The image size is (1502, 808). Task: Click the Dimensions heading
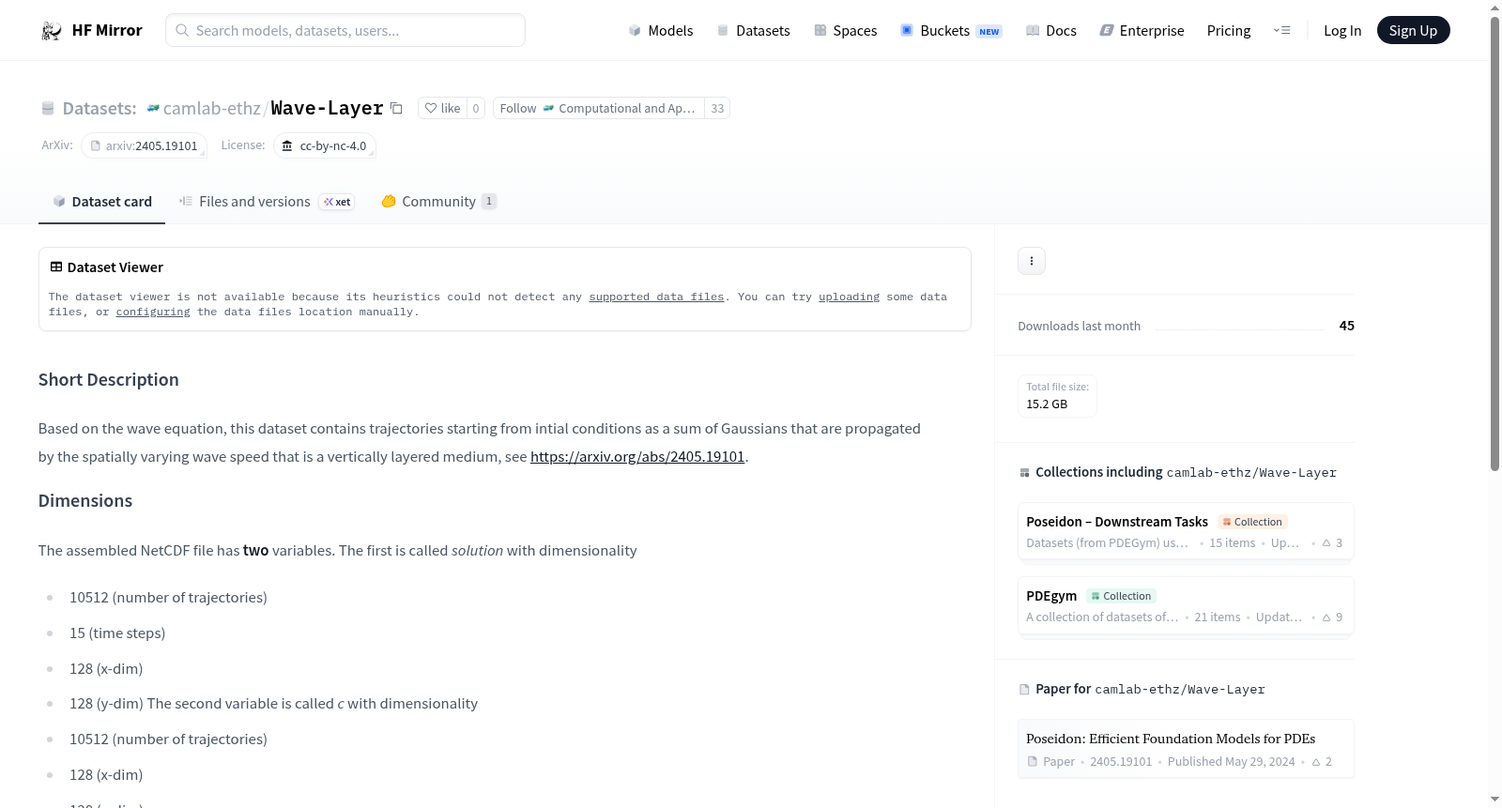[x=85, y=501]
